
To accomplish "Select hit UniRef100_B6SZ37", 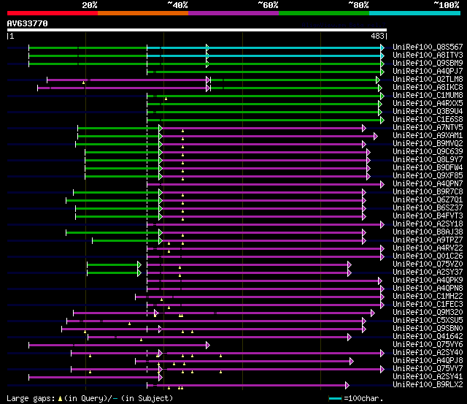I will click(x=428, y=208).
